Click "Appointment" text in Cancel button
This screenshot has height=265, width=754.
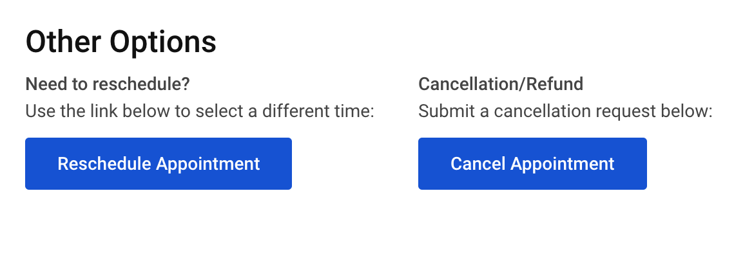(563, 164)
